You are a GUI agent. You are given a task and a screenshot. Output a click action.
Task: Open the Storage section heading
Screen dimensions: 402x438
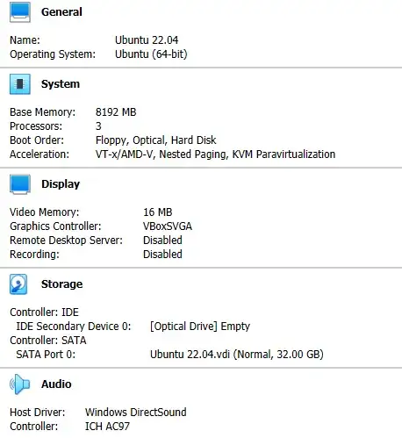(61, 284)
